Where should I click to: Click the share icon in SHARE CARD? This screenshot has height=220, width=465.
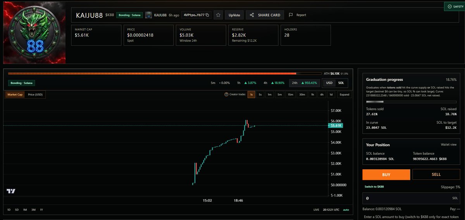[x=252, y=15]
